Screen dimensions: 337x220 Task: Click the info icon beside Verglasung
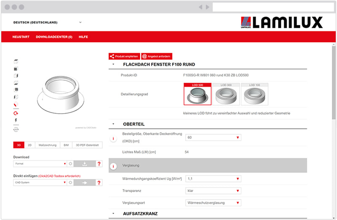pos(113,166)
